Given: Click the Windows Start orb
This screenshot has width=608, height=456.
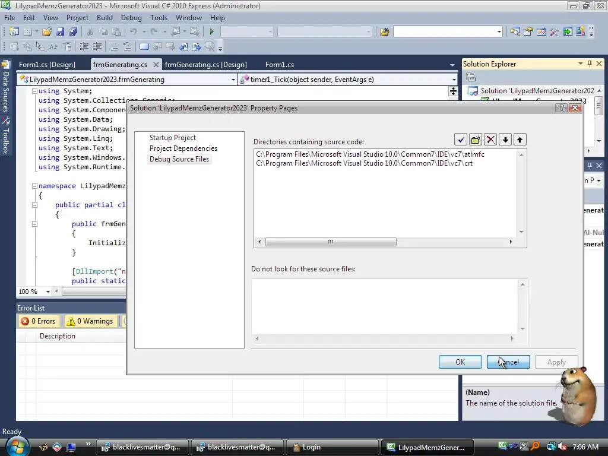Looking at the screenshot, I should [x=18, y=446].
